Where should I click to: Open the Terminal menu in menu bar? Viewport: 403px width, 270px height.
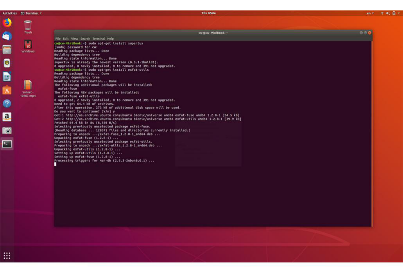(x=99, y=39)
